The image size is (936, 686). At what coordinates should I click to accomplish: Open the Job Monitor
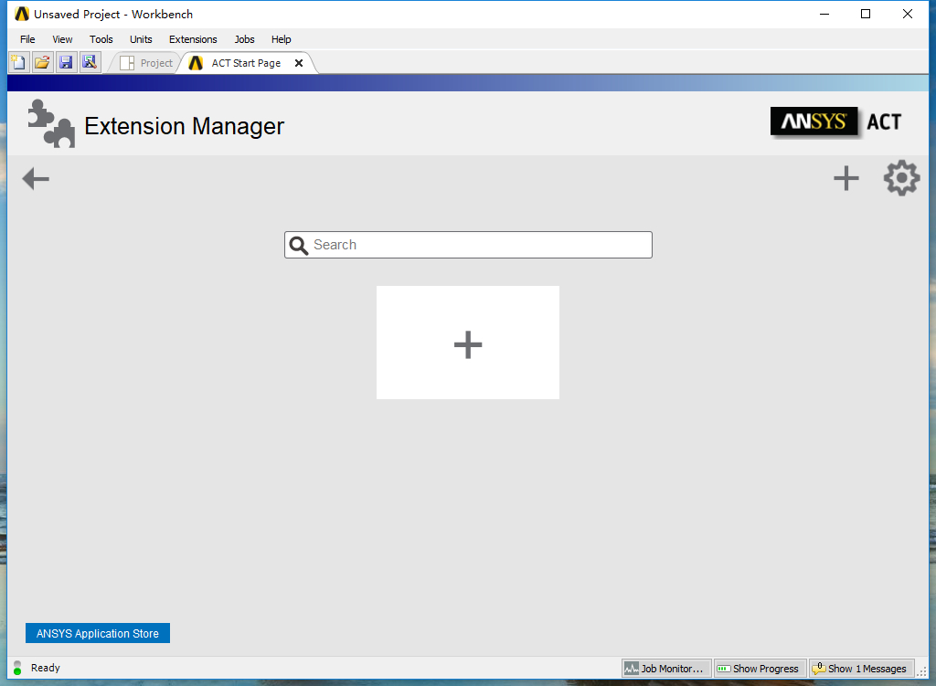point(665,669)
